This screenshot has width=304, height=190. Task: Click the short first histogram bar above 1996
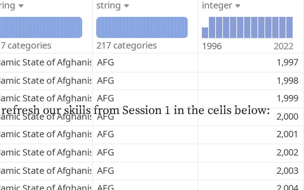[205, 33]
